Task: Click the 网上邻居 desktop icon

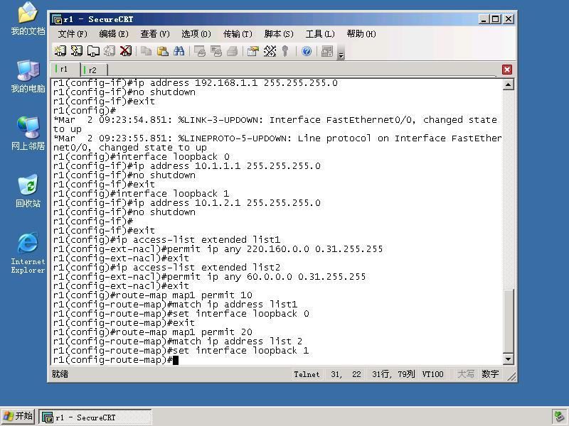Action: pyautogui.click(x=28, y=133)
